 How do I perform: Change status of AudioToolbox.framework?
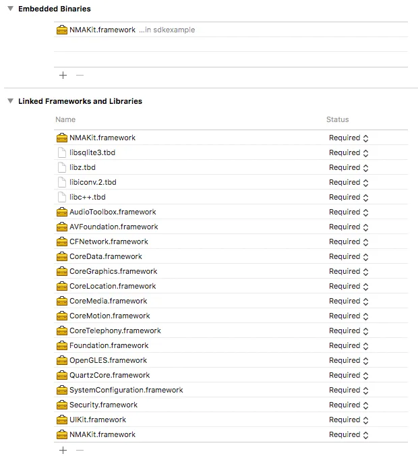(x=349, y=212)
